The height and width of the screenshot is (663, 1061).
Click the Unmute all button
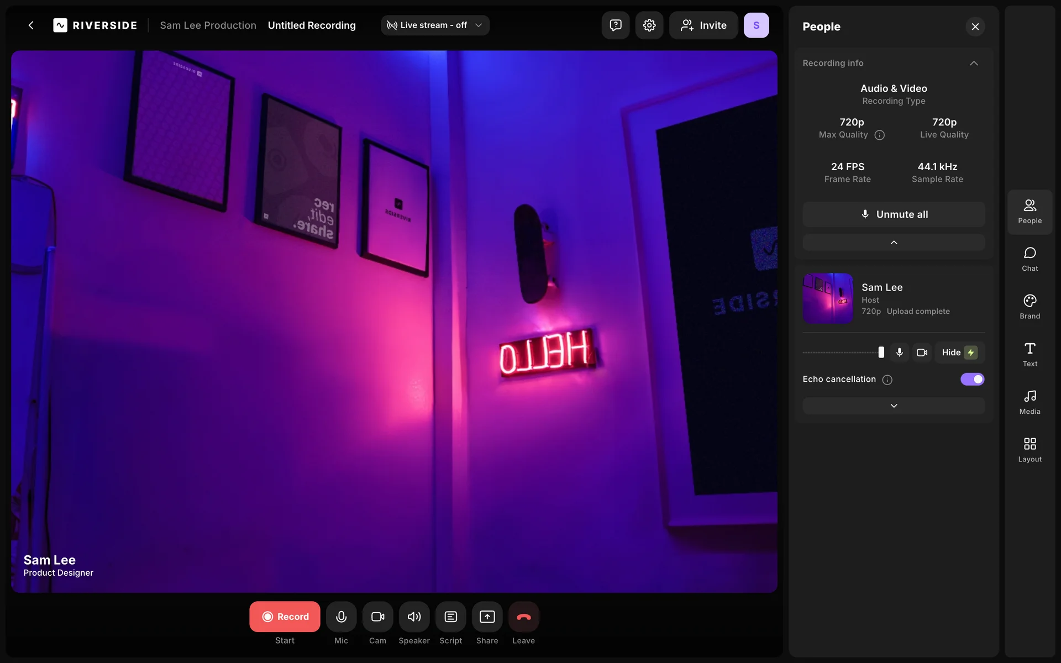coord(894,214)
